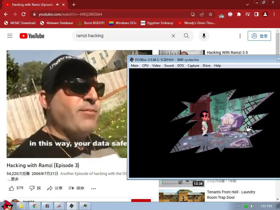This screenshot has height=210, width=280.
Task: Open the Bonzi BUDDY! bookmark
Action: click(91, 23)
